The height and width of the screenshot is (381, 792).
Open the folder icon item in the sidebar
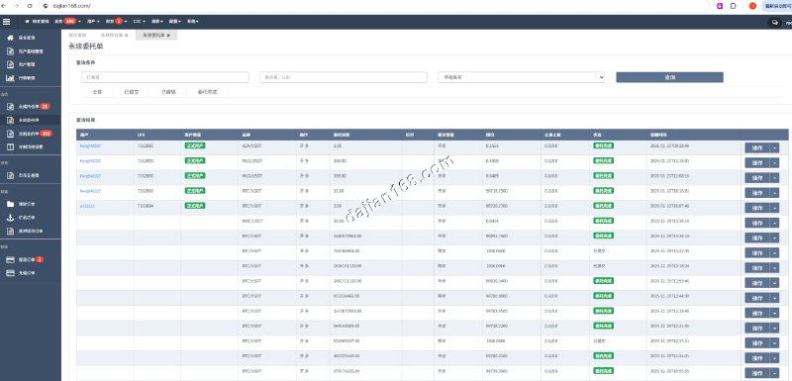[x=31, y=205]
